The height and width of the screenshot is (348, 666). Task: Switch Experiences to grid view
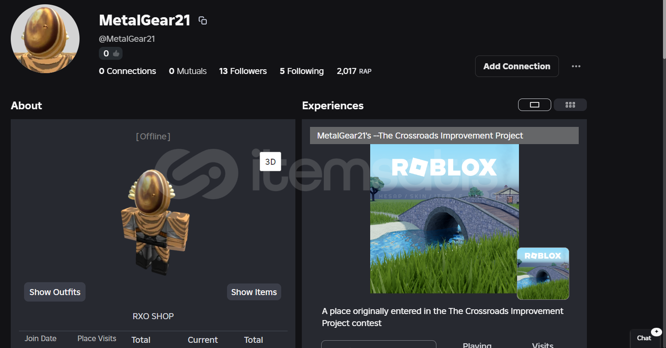click(570, 105)
